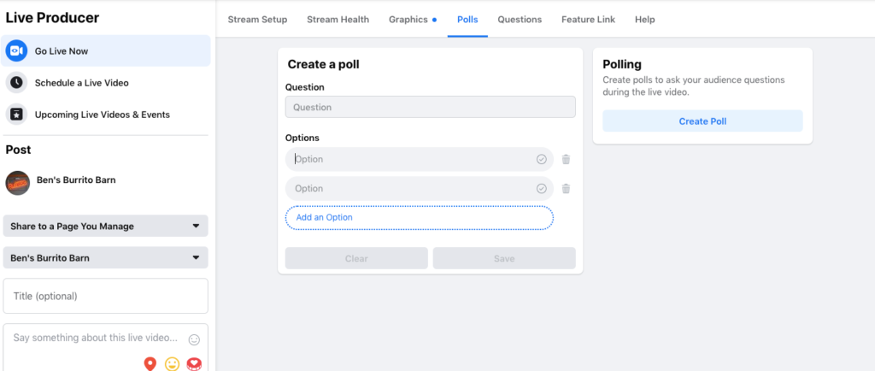Screen dimensions: 875x371
Task: Click the Create Poll button
Action: tap(702, 121)
